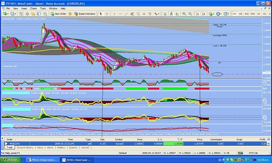Image resolution: width=272 pixels, height=163 pixels.
Task: Zoom in on the chart
Action: 184,14
